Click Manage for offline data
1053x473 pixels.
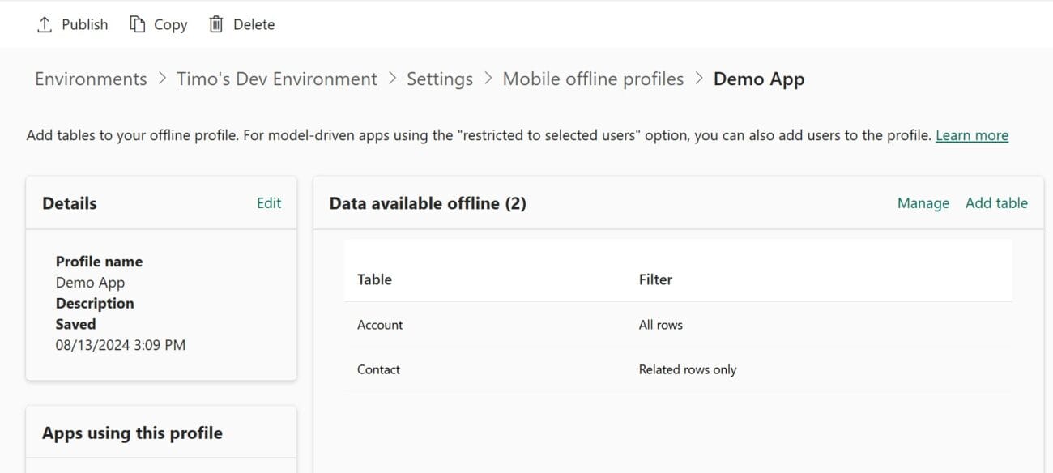(923, 203)
